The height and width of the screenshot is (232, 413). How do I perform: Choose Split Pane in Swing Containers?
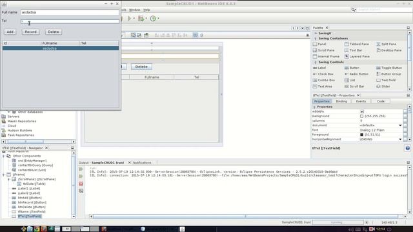pyautogui.click(x=386, y=44)
